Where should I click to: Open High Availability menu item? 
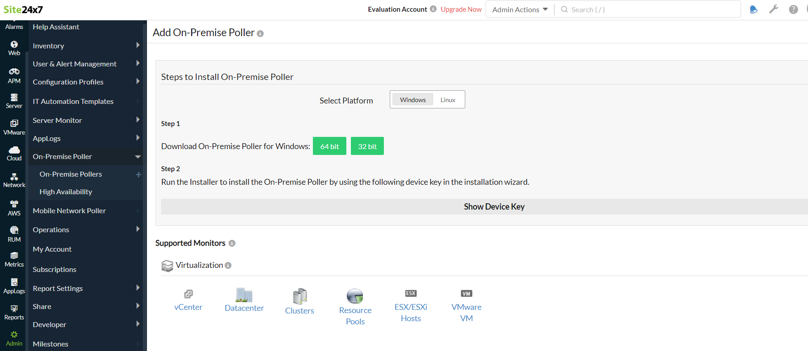(x=66, y=192)
